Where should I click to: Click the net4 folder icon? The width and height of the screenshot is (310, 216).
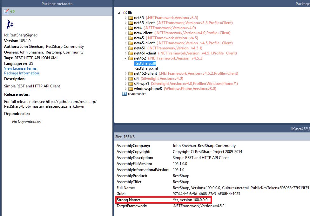pos(131,28)
